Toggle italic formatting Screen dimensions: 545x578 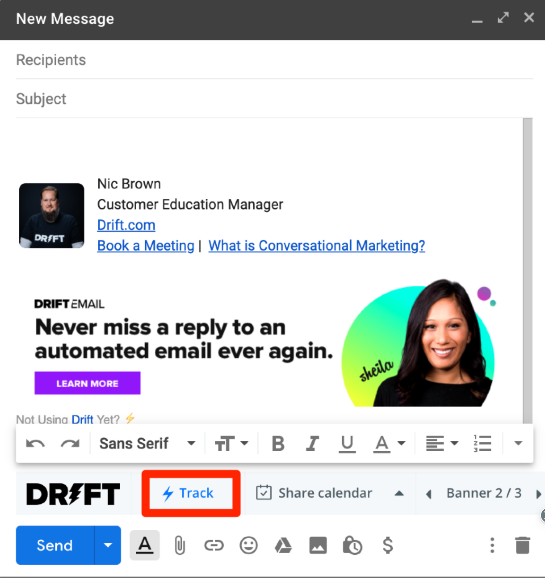click(x=313, y=444)
